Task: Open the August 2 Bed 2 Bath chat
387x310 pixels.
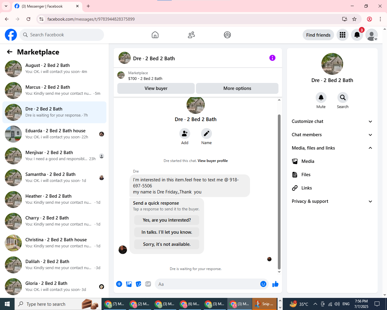Action: click(x=54, y=69)
